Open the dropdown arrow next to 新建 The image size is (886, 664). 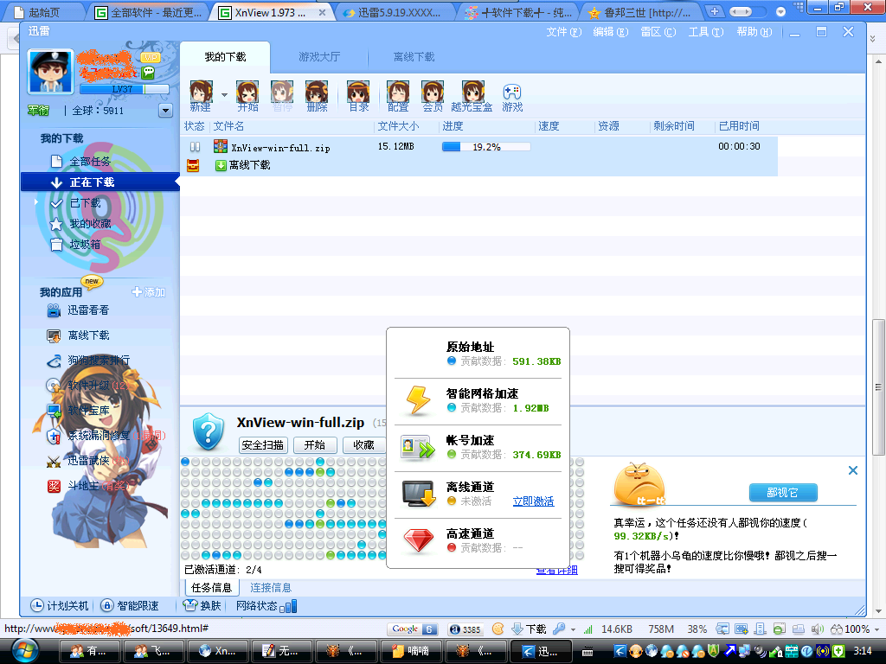[x=224, y=95]
